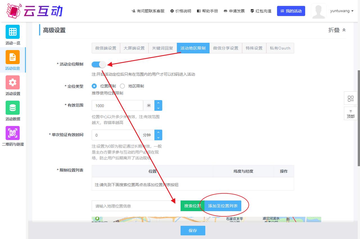Click the 保存 button

click(193, 231)
